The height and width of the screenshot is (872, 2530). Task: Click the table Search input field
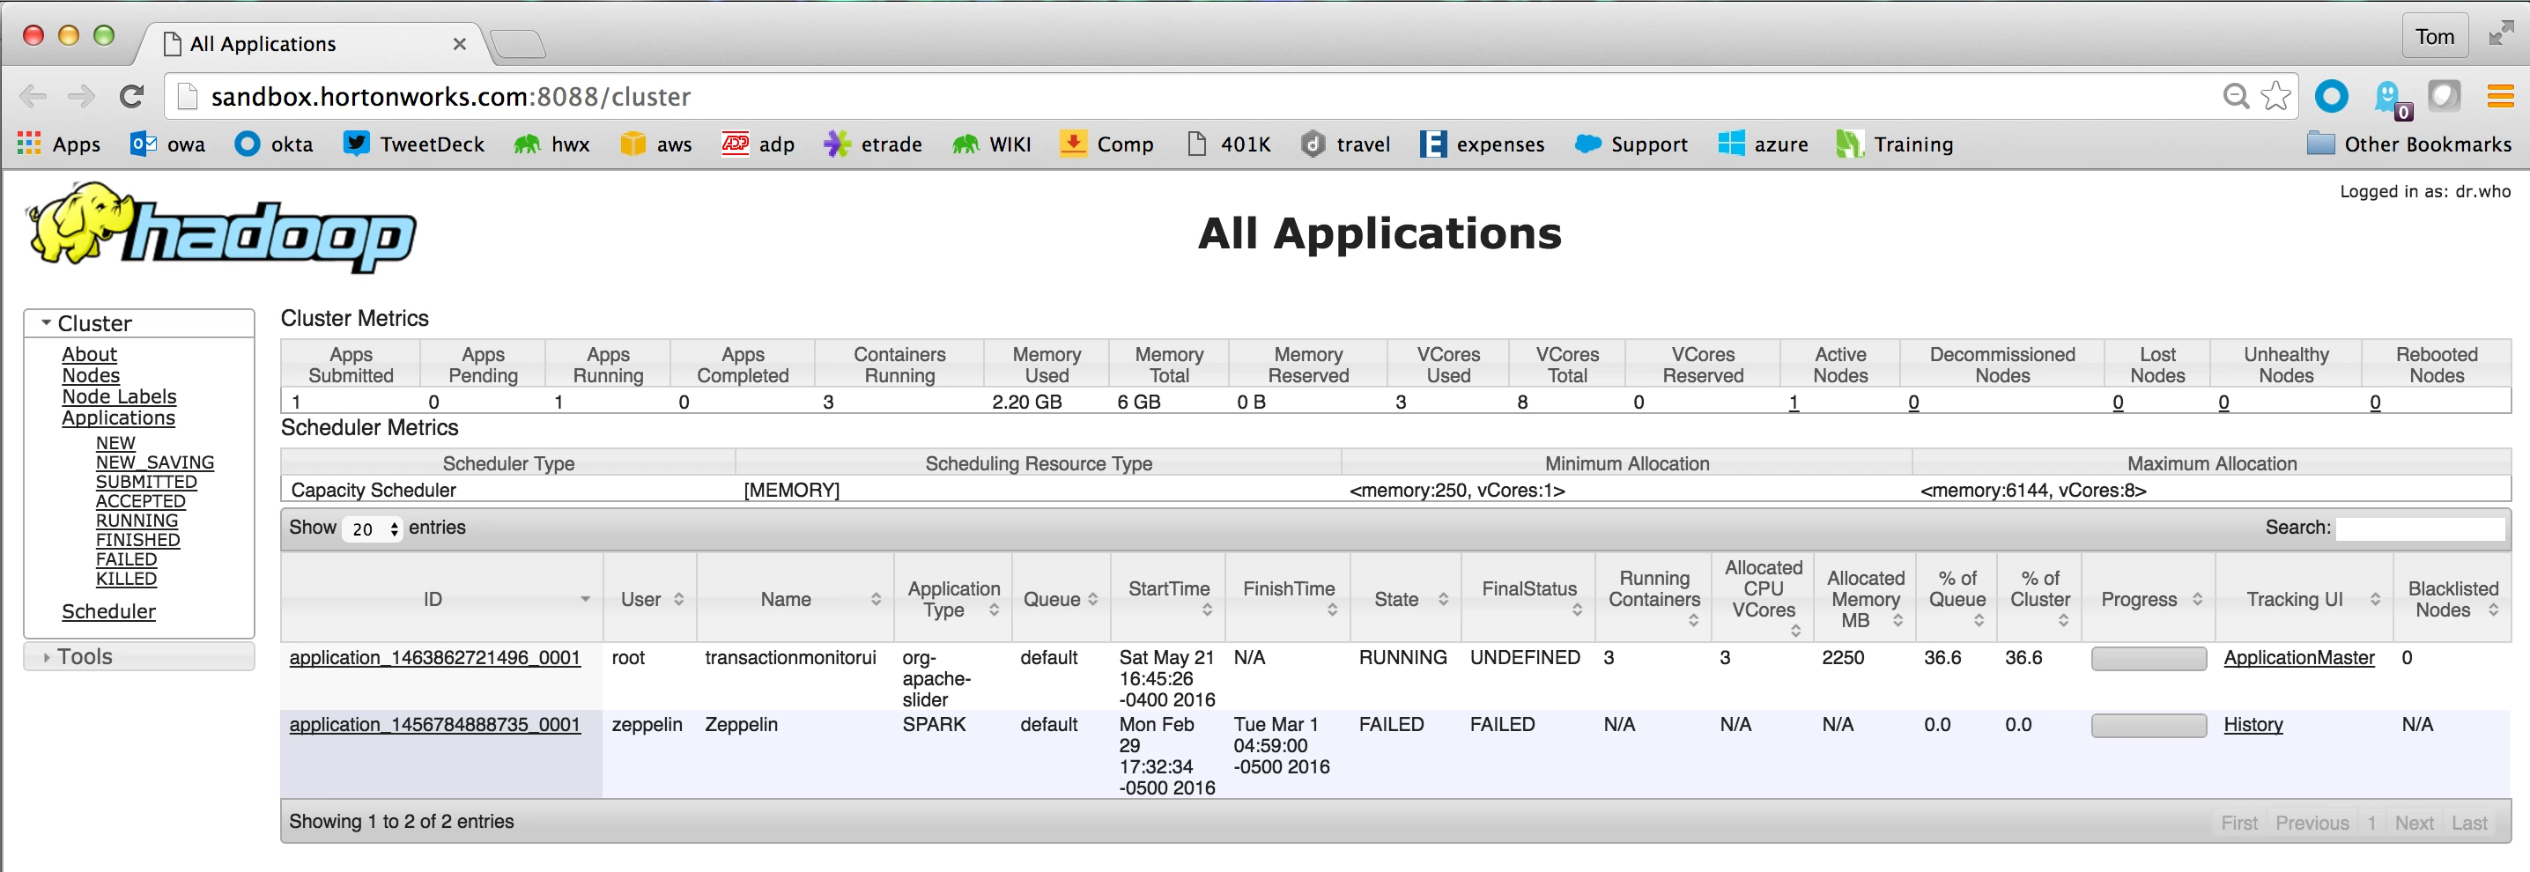coord(2419,528)
